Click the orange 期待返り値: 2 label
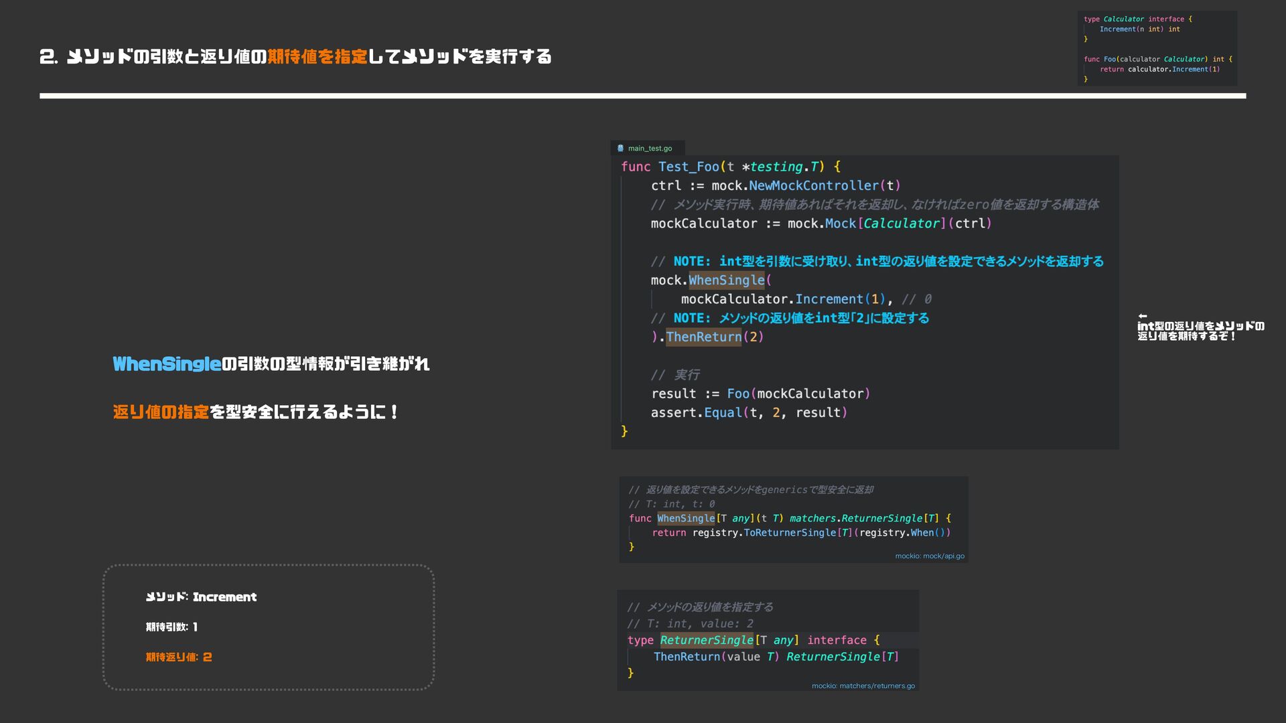 pos(179,657)
